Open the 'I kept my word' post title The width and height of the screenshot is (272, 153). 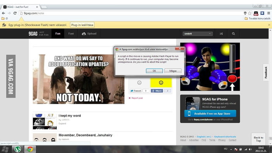click(x=70, y=116)
